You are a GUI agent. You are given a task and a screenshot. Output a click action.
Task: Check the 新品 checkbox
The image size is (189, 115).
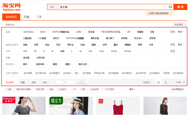point(48,89)
